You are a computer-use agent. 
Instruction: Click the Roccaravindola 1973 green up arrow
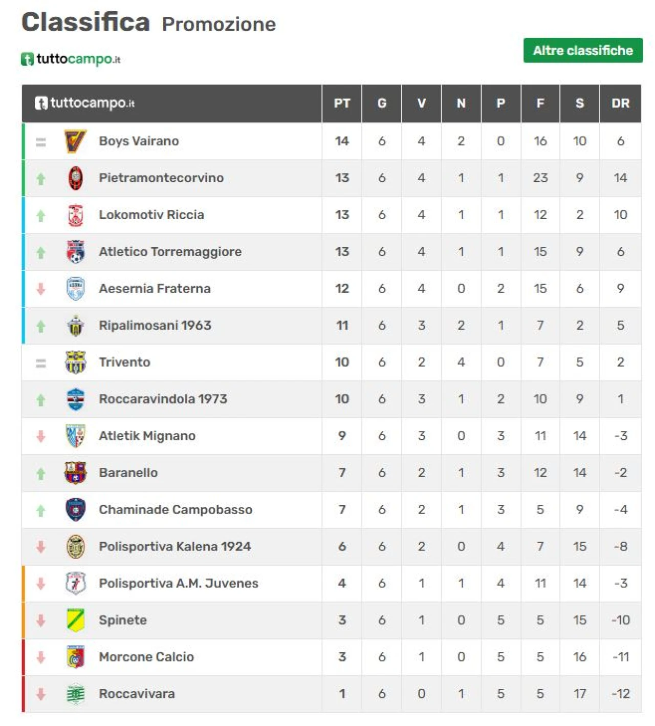(x=41, y=400)
